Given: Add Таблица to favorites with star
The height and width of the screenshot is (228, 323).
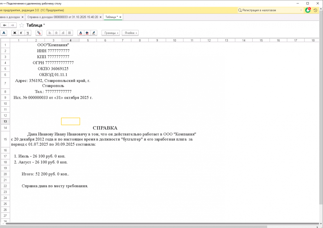Looking at the screenshot, I should (x=22, y=25).
